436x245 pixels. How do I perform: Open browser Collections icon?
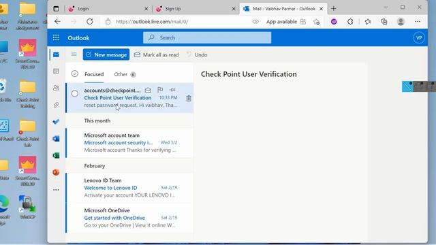pos(384,21)
